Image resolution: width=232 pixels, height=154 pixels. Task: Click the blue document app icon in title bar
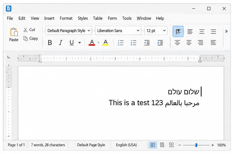8,8
